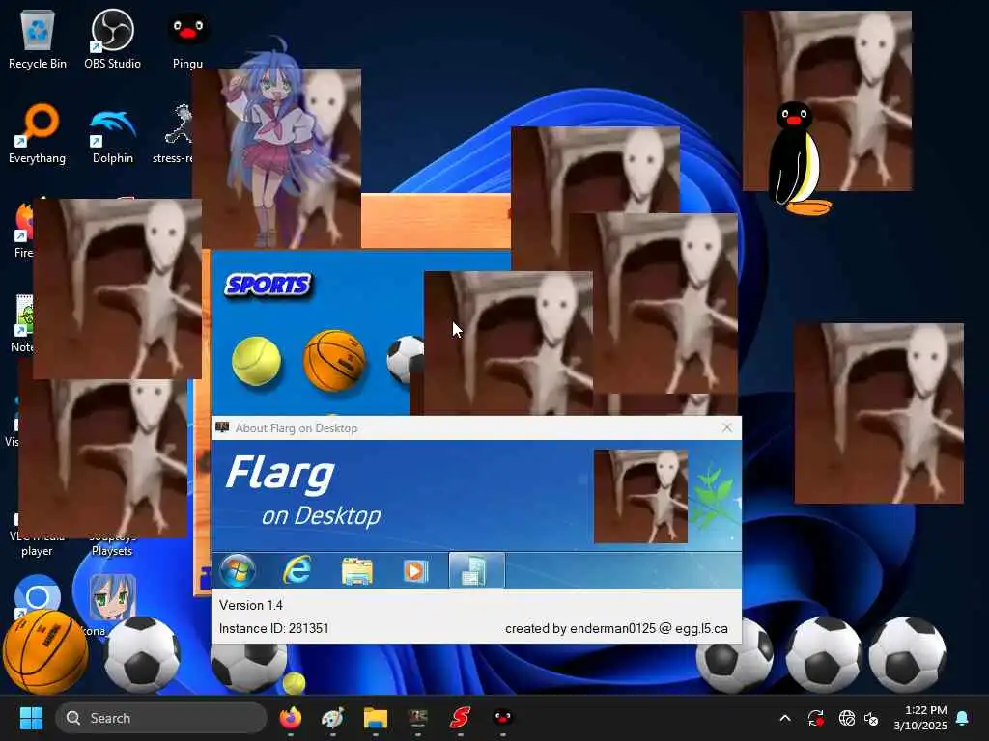Open the Pingu desktop shortcut
This screenshot has height=741, width=989.
(x=188, y=39)
